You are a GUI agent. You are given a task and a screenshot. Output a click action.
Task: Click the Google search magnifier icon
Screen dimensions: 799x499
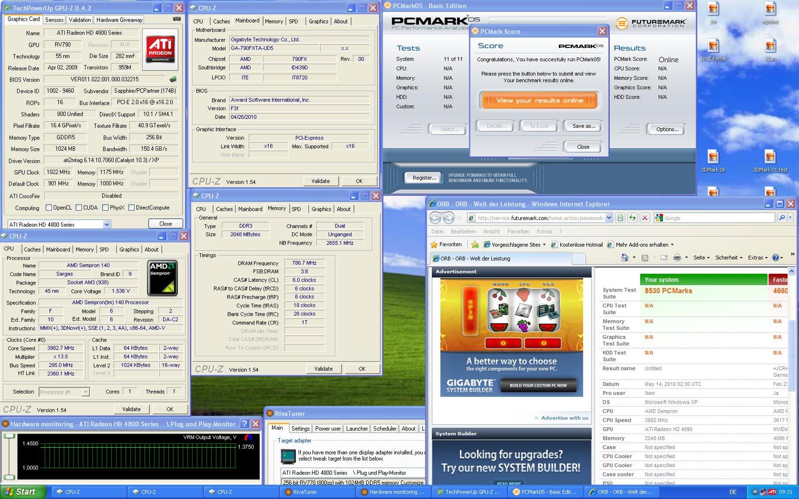click(x=782, y=218)
